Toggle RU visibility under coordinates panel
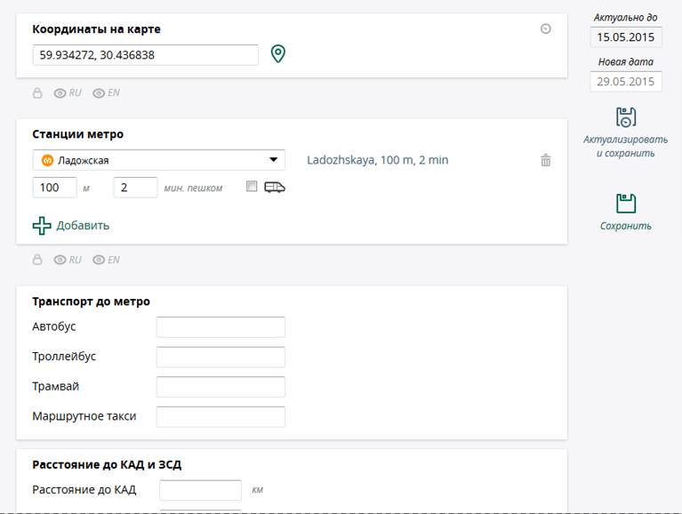This screenshot has width=682, height=514. 68,93
